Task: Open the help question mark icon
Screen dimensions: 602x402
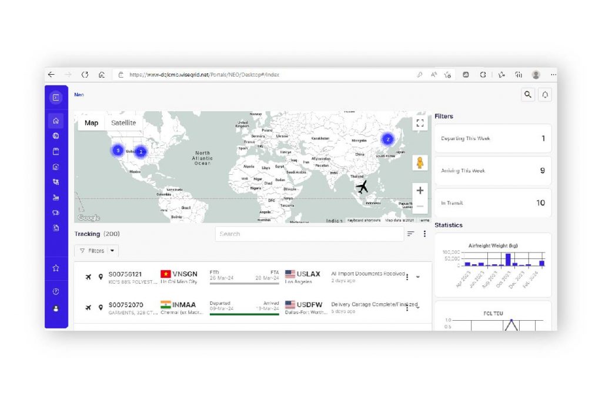Action: [56, 291]
